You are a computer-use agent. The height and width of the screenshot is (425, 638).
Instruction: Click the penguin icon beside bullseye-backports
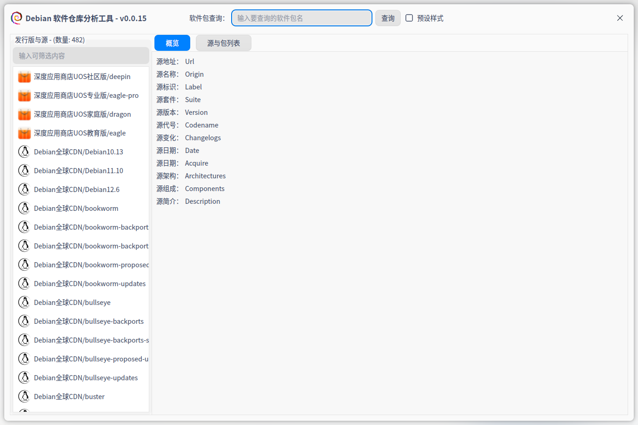[x=24, y=321]
